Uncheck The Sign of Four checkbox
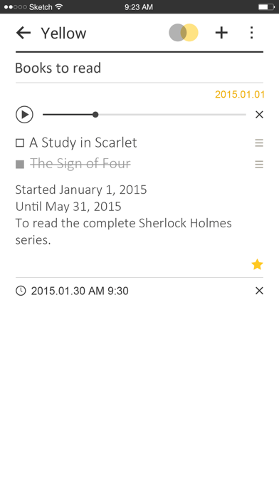The width and height of the screenshot is (279, 496). 20,165
